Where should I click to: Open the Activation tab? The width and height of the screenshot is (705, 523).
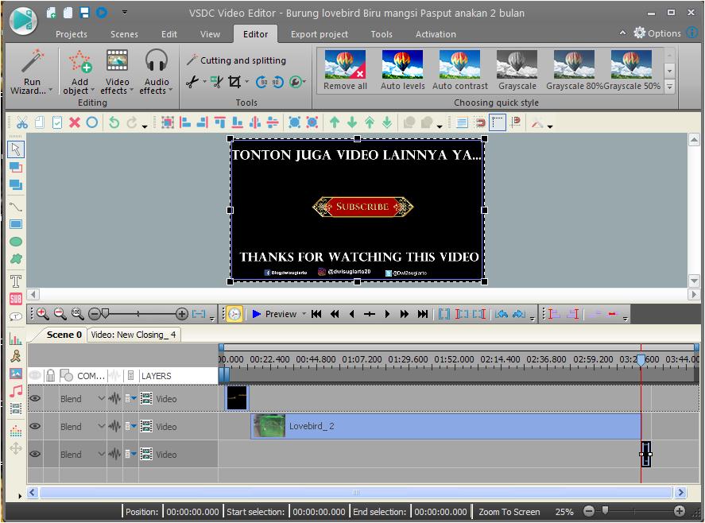pos(436,34)
